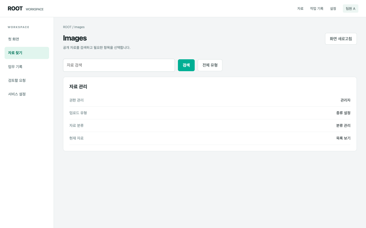The height and width of the screenshot is (228, 366).
Task: Click the 권한 관리 row label
Action: [77, 100]
